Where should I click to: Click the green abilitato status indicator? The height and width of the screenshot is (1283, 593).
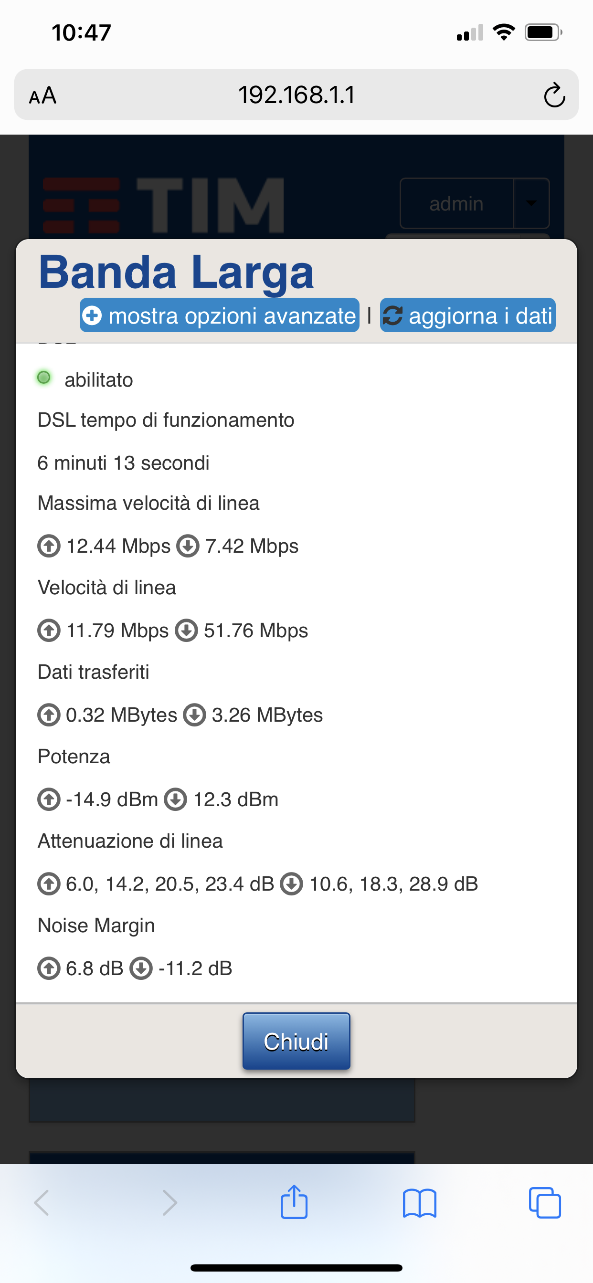coord(44,378)
